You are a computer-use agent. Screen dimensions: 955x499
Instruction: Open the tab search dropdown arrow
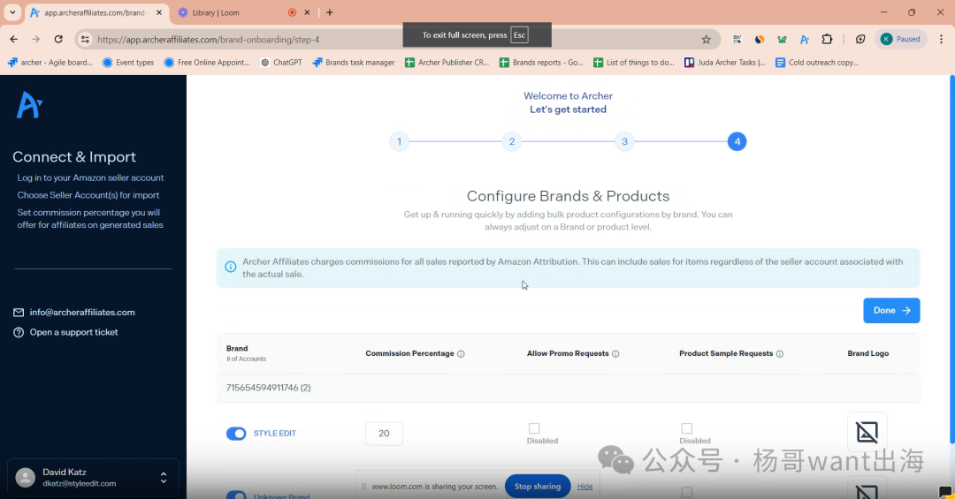(12, 12)
